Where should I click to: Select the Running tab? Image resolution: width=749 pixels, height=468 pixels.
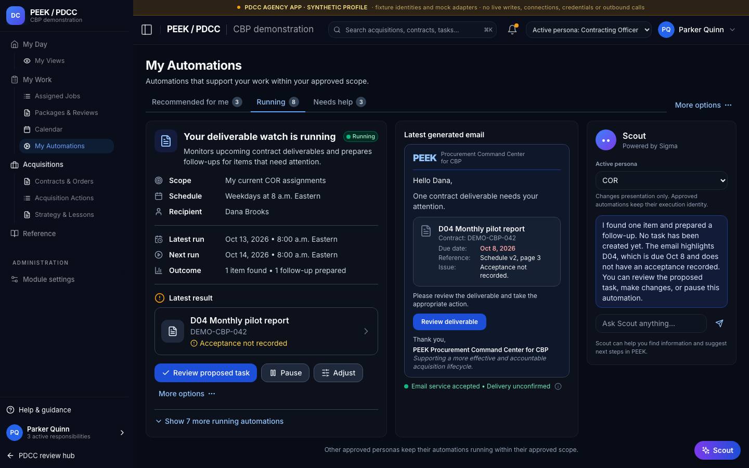[x=277, y=102]
